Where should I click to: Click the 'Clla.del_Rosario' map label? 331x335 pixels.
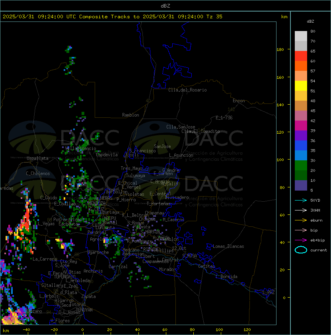(x=187, y=90)
